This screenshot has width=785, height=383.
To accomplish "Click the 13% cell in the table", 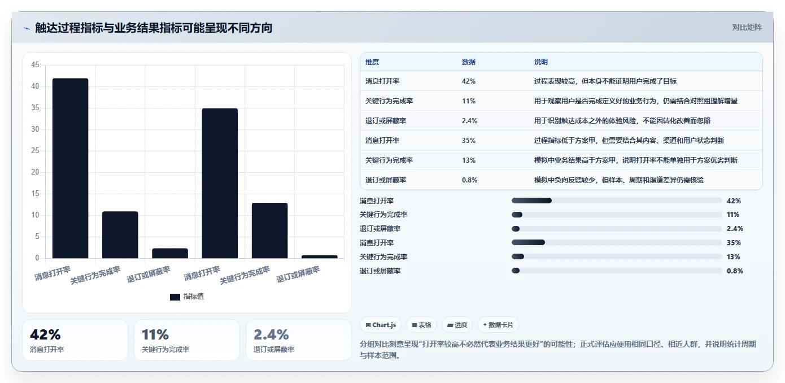I will coord(469,160).
